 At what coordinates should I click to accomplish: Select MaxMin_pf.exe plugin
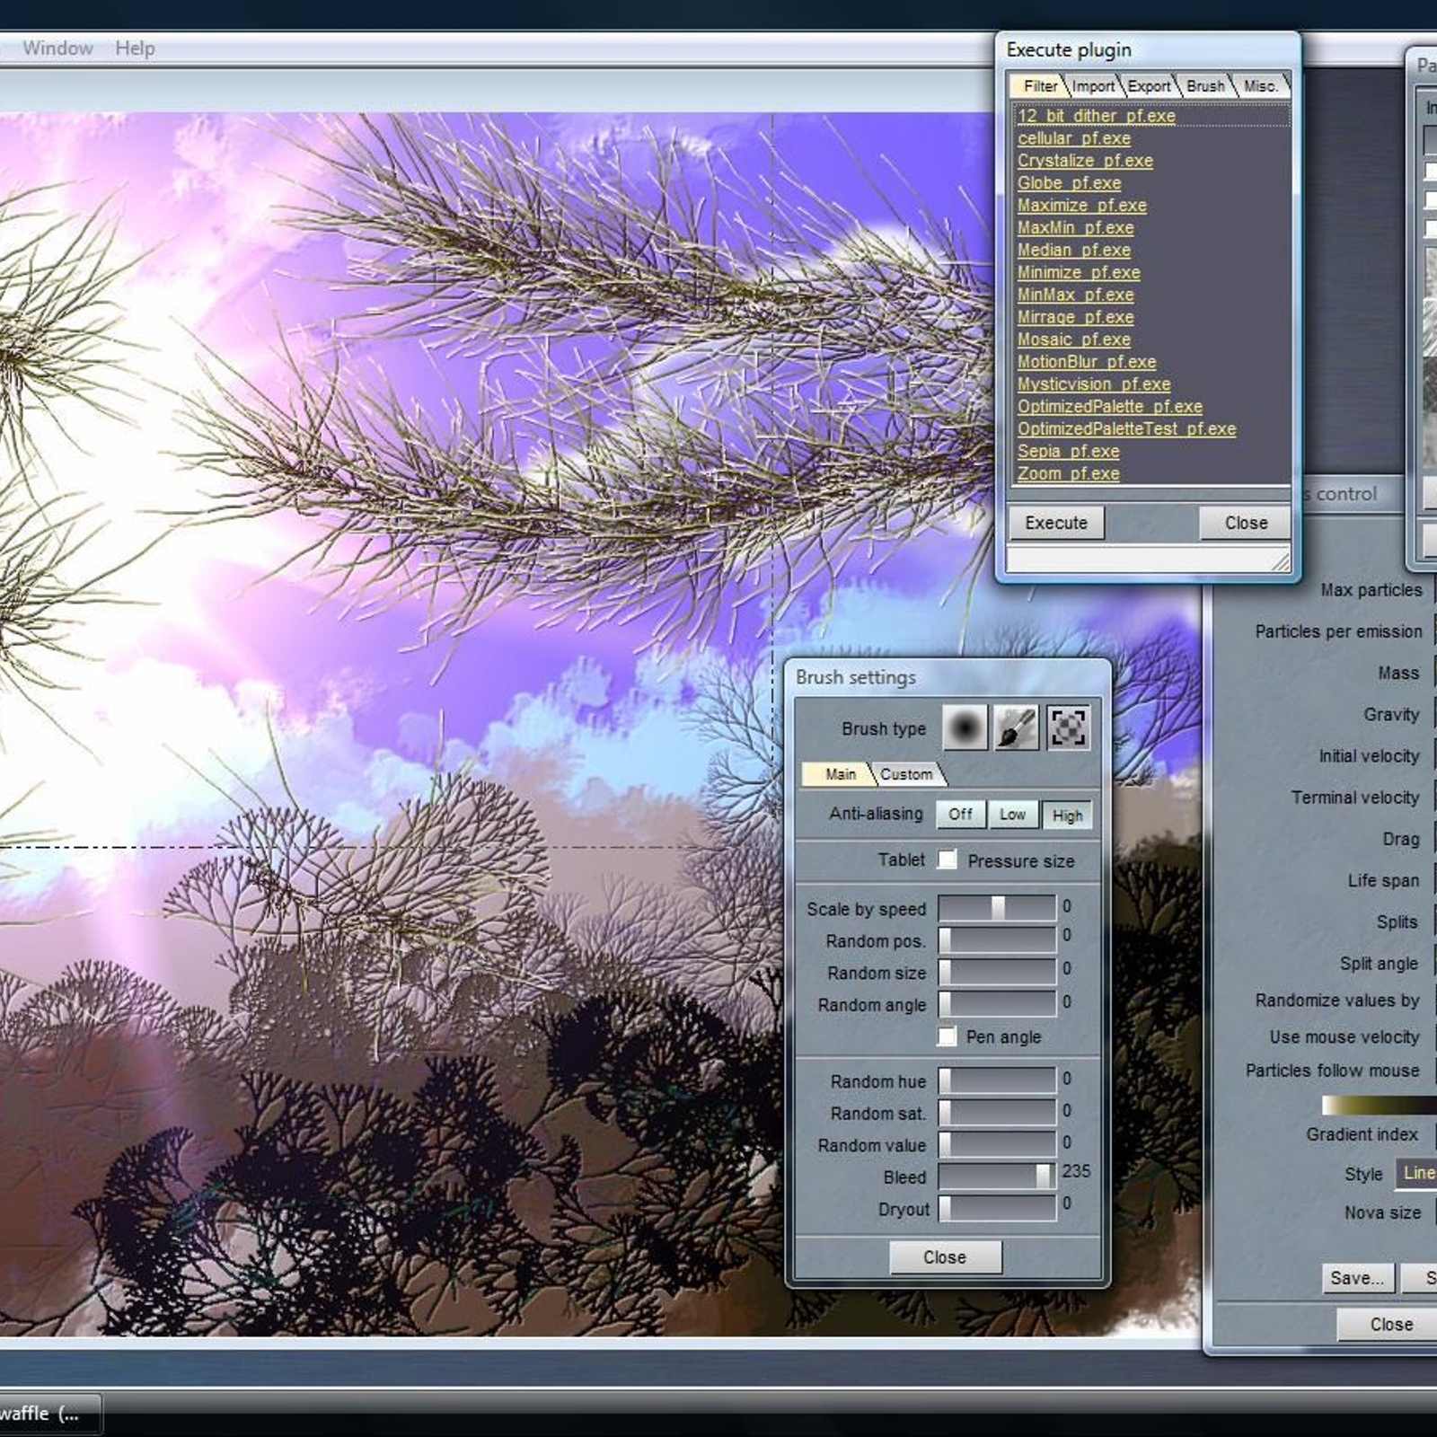point(1075,228)
